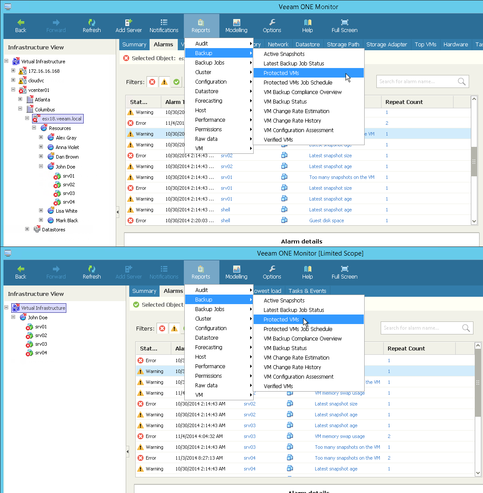The width and height of the screenshot is (483, 493).
Task: Click the alarm list scroll-down arrow in the full window
Action: 474,221
